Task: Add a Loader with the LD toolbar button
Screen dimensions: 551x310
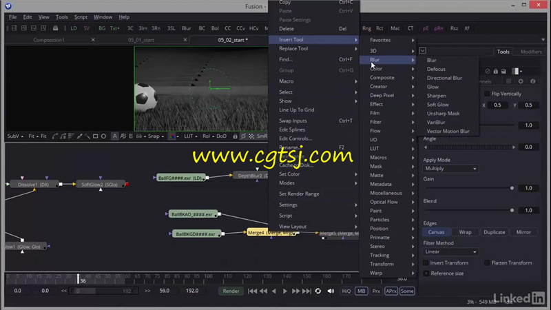Action: point(74,28)
